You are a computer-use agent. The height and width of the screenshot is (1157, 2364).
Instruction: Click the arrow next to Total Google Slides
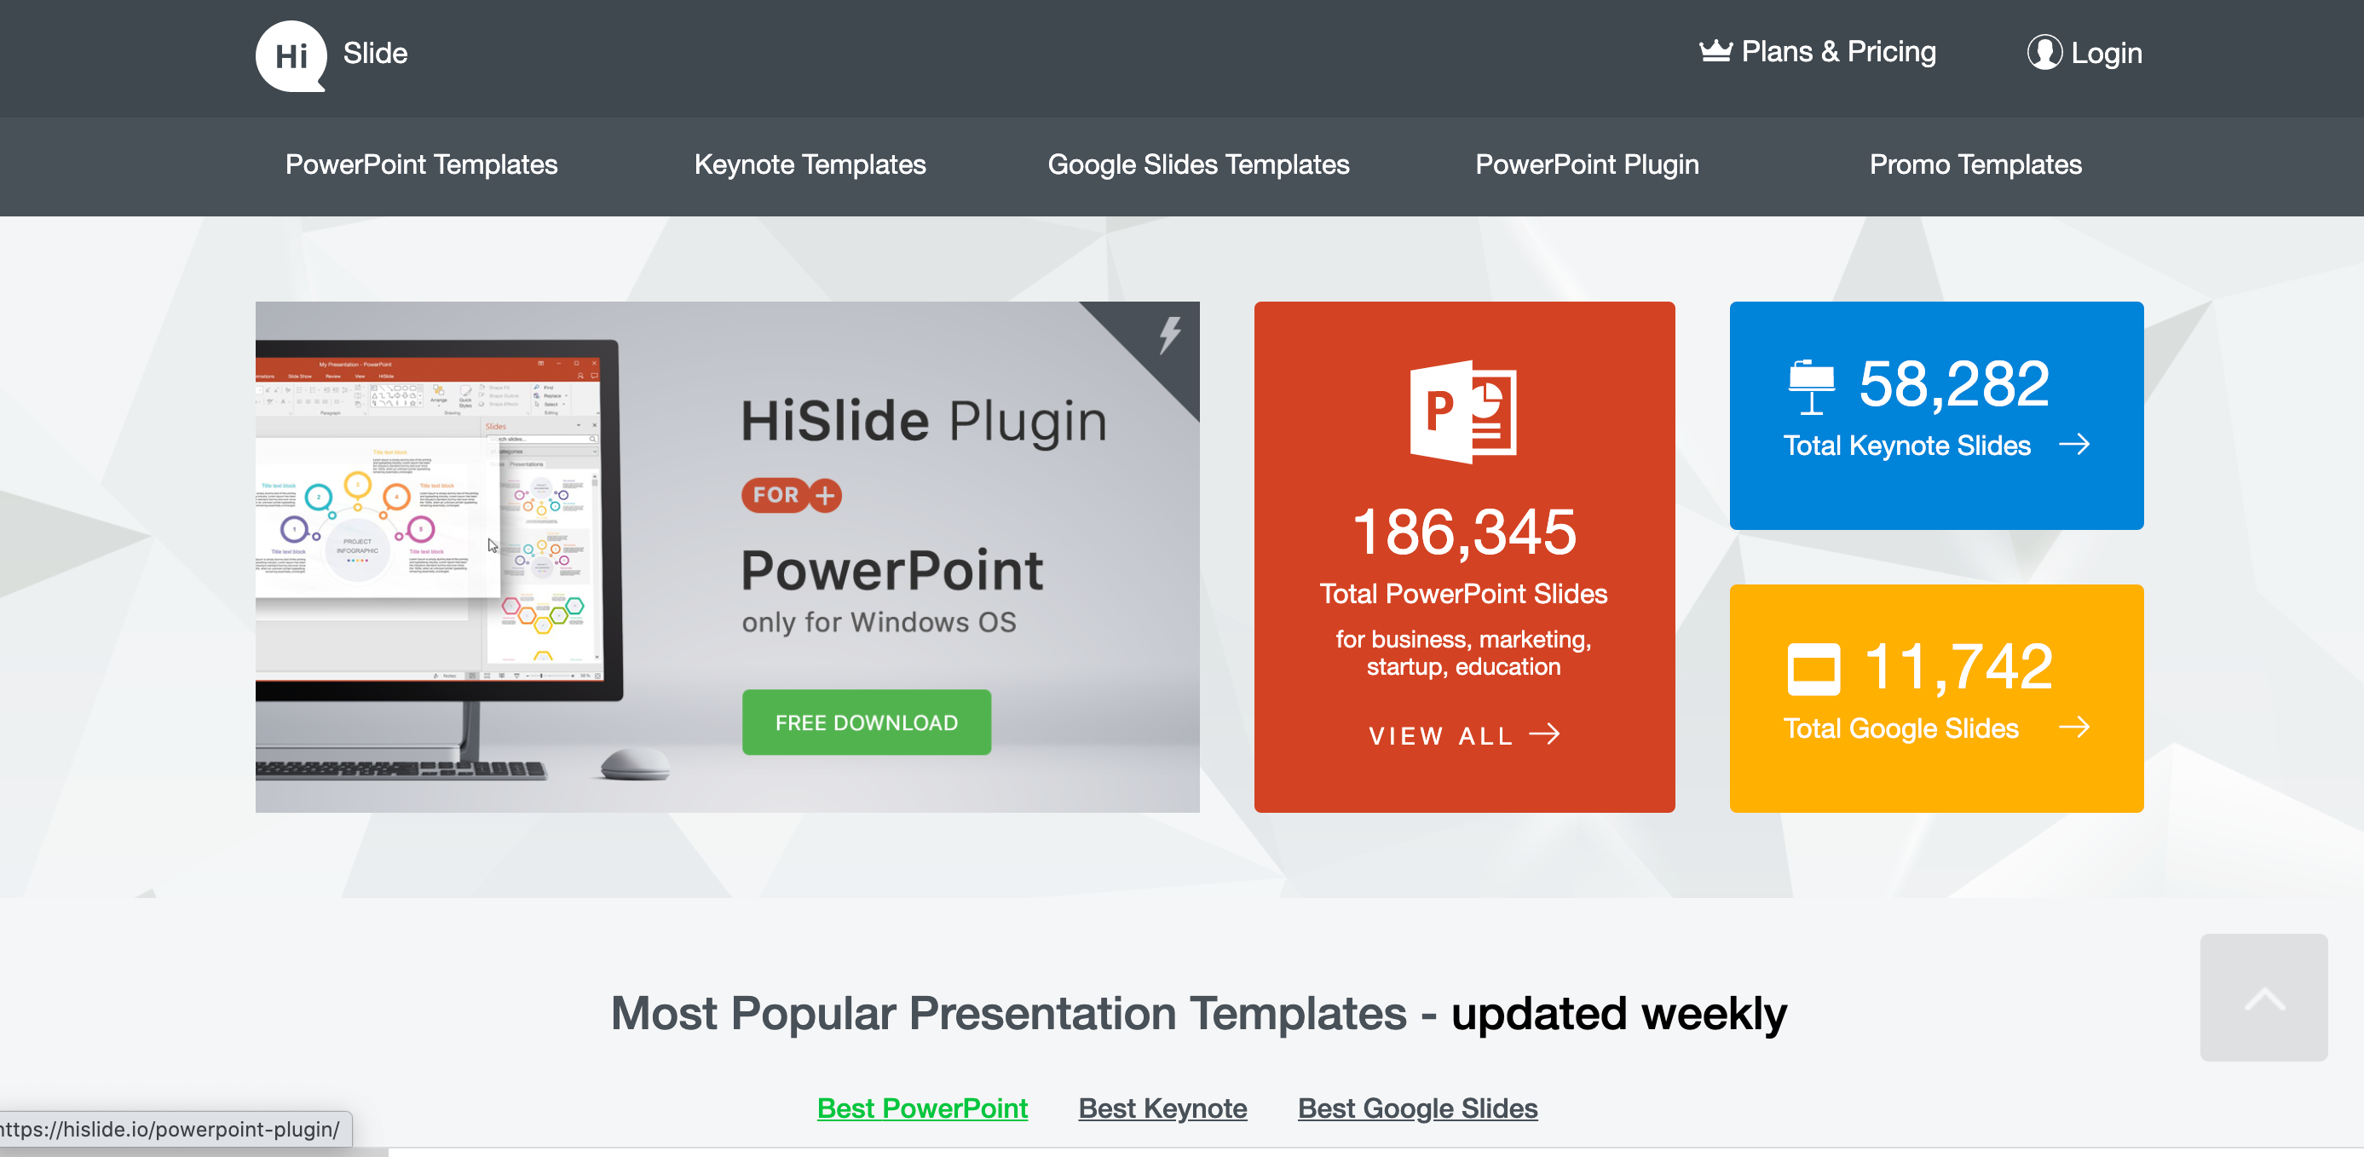point(2074,728)
